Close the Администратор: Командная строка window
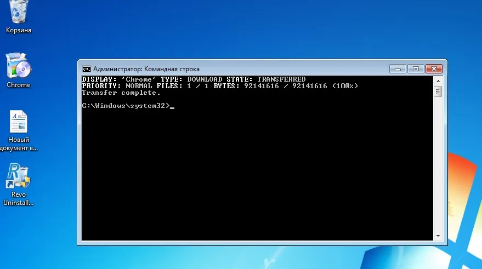This screenshot has height=269, width=482. (434, 69)
